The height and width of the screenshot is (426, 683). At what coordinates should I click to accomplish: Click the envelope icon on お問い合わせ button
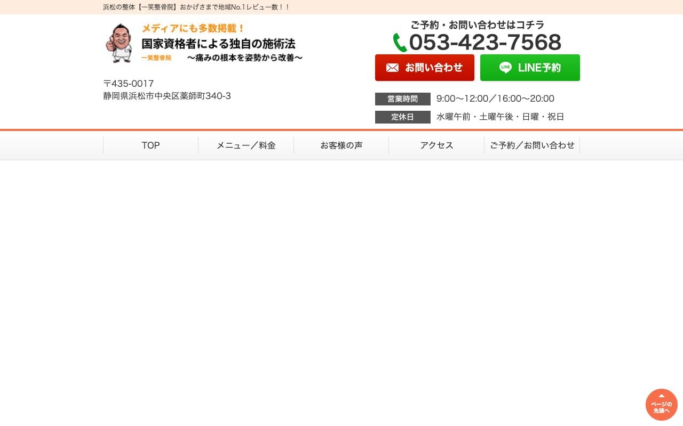point(392,68)
